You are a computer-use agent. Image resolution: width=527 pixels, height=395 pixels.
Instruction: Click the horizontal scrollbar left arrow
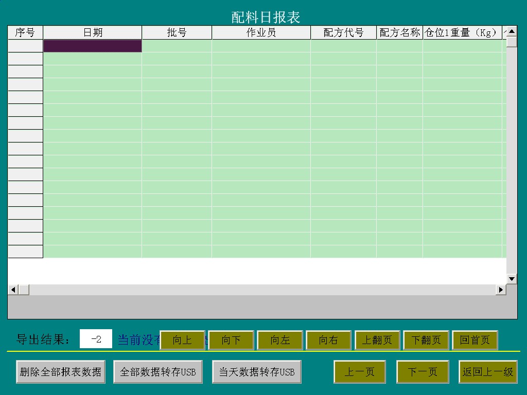(13, 290)
